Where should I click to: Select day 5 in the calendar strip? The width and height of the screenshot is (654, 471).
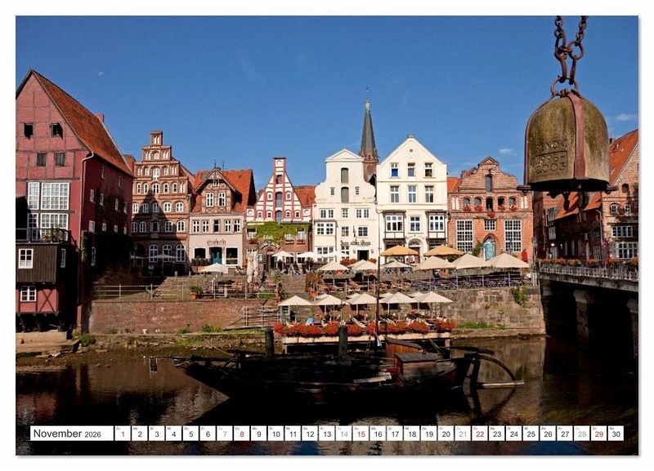(x=190, y=433)
